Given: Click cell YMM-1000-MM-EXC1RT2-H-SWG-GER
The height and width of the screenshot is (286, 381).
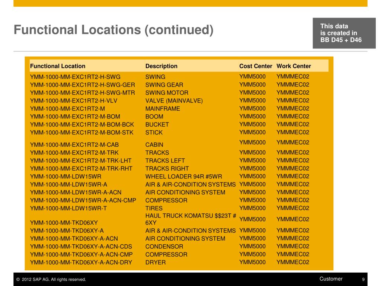Looking at the screenshot, I should point(83,85).
